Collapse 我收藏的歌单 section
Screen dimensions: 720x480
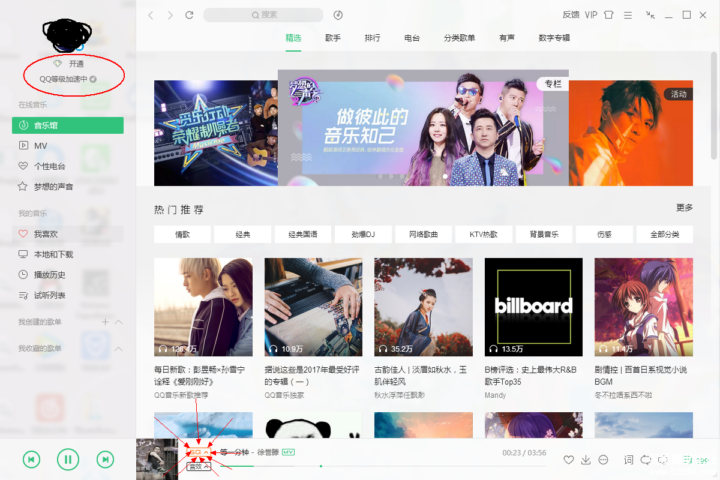click(118, 349)
